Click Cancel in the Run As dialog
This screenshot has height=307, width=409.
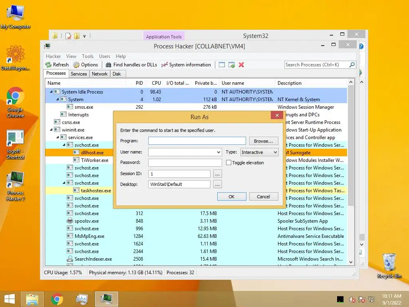pyautogui.click(x=264, y=197)
